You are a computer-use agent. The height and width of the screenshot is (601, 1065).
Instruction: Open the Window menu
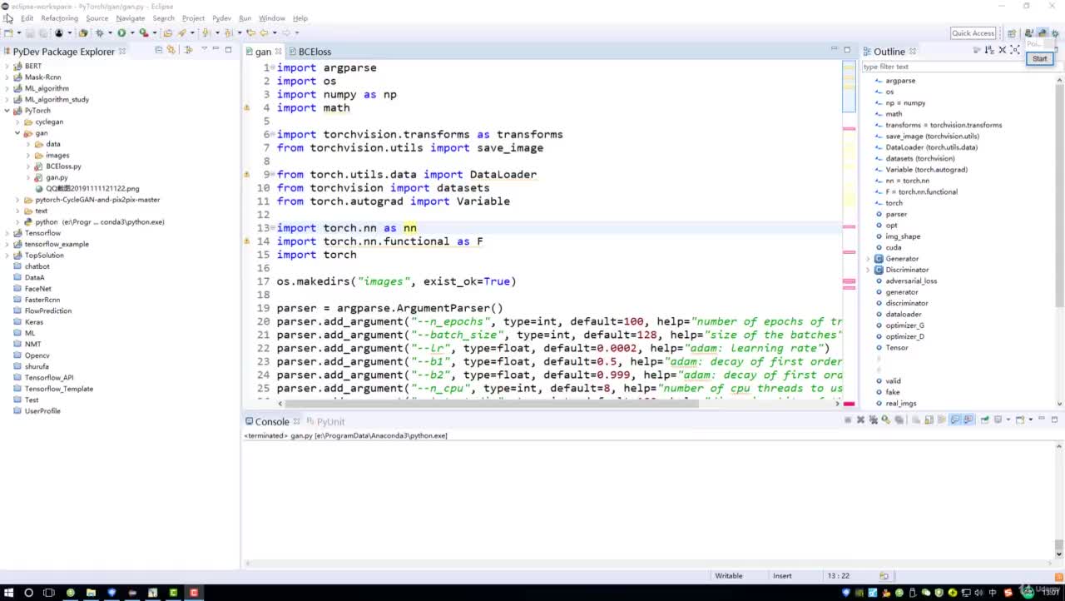(x=271, y=18)
